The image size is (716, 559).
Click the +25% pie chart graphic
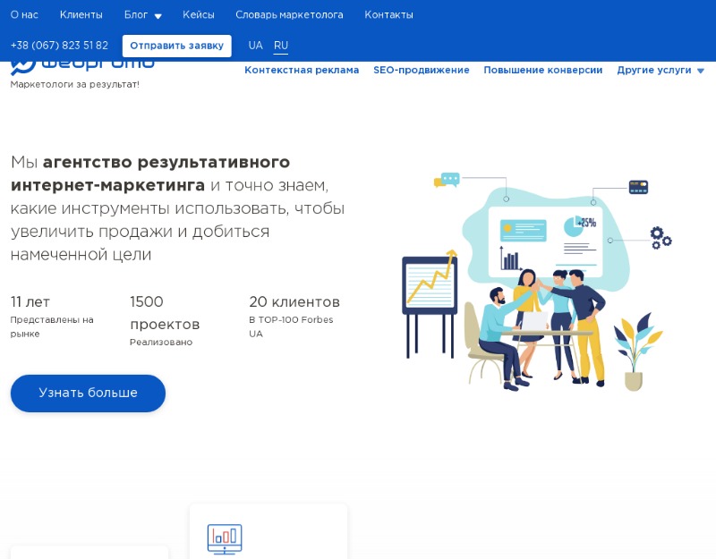pos(580,225)
